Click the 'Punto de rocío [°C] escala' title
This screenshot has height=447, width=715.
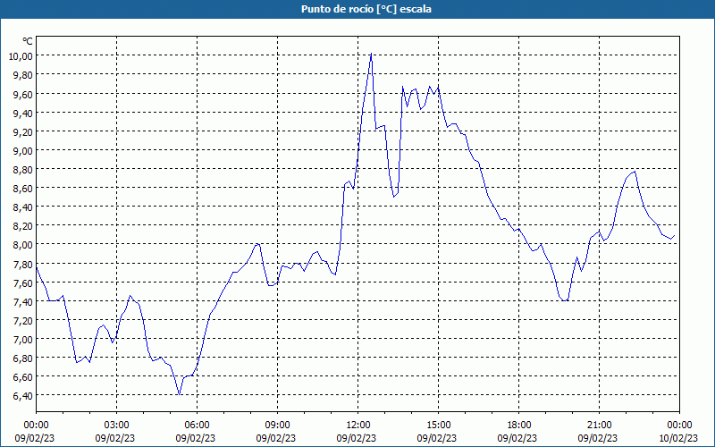[366, 9]
